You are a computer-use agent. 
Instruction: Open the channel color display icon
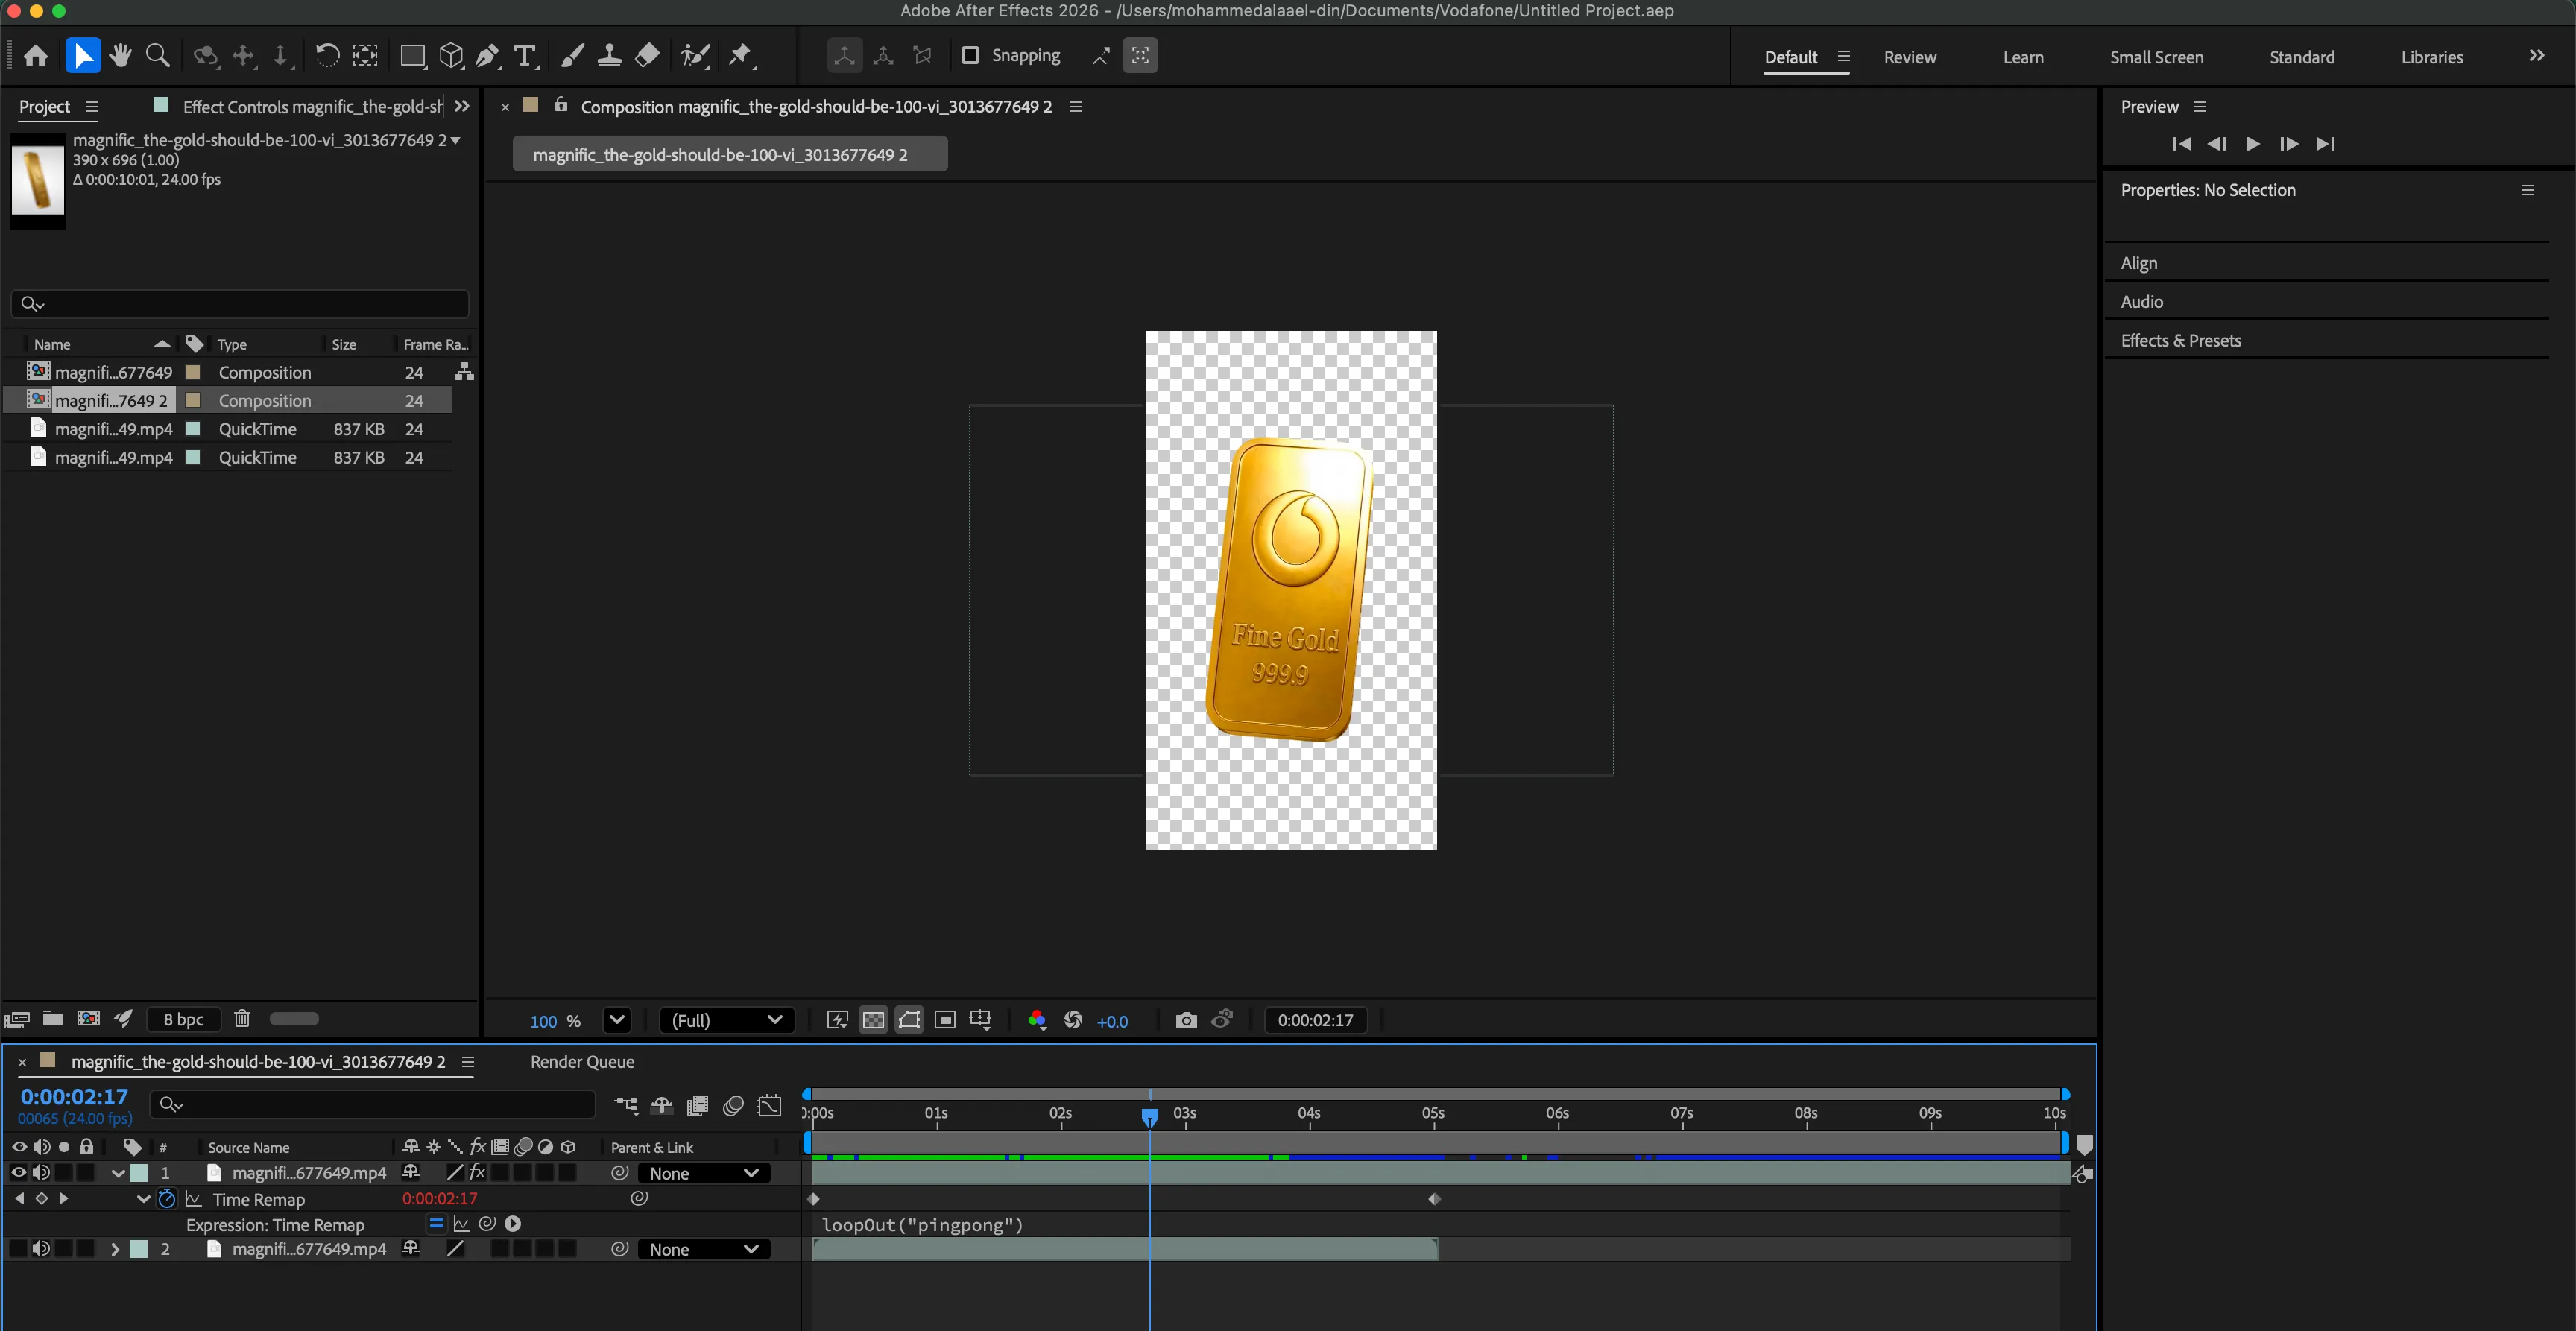(1037, 1020)
